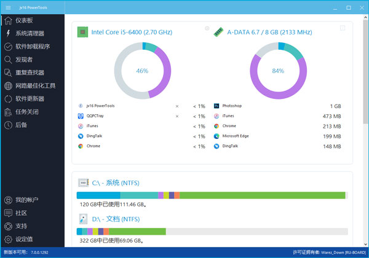The image size is (369, 258).
Task: Click the Photoshop icon in memory list
Action: (x=216, y=106)
